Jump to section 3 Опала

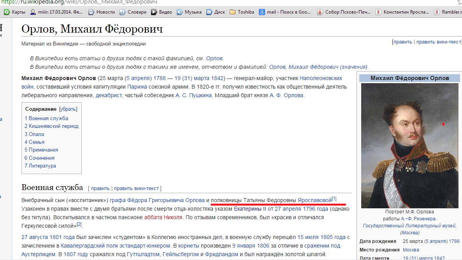click(34, 134)
